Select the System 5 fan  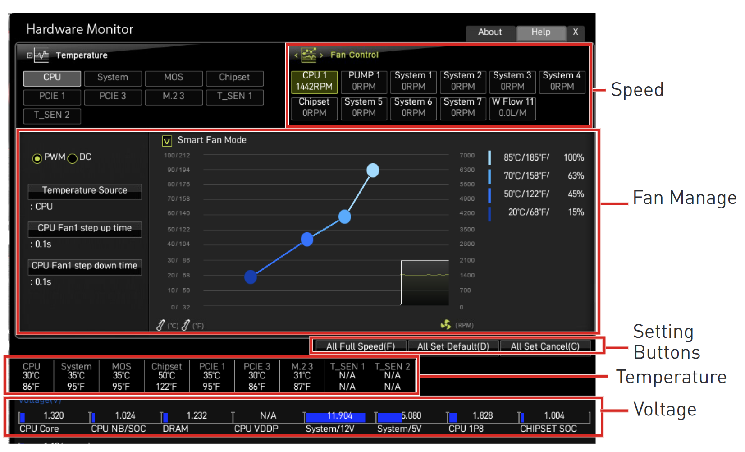pyautogui.click(x=364, y=108)
